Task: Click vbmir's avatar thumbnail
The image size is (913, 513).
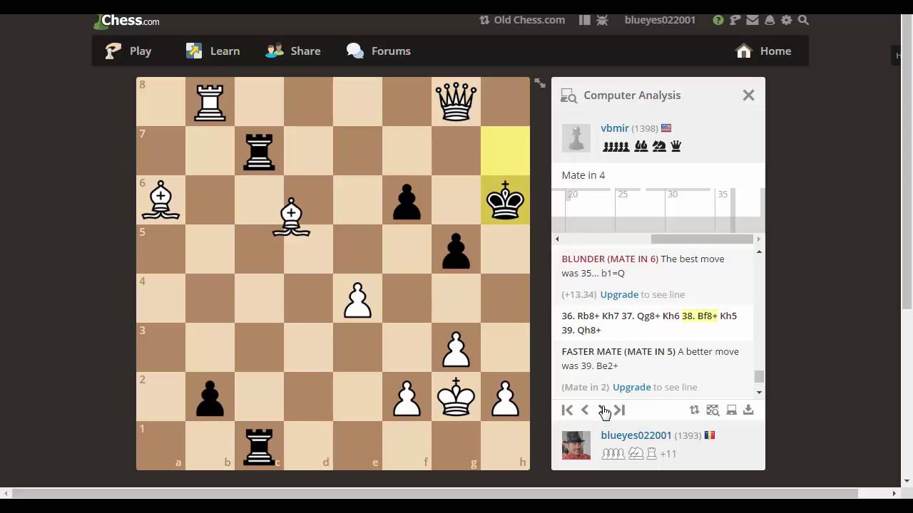Action: pyautogui.click(x=576, y=138)
